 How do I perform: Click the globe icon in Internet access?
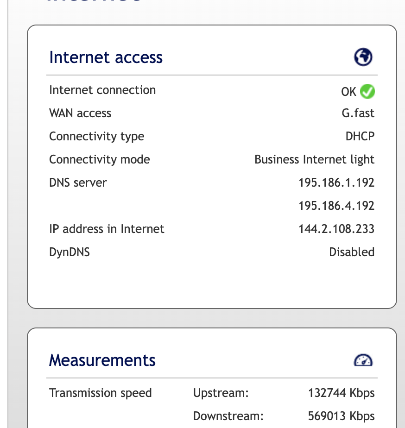click(x=363, y=57)
